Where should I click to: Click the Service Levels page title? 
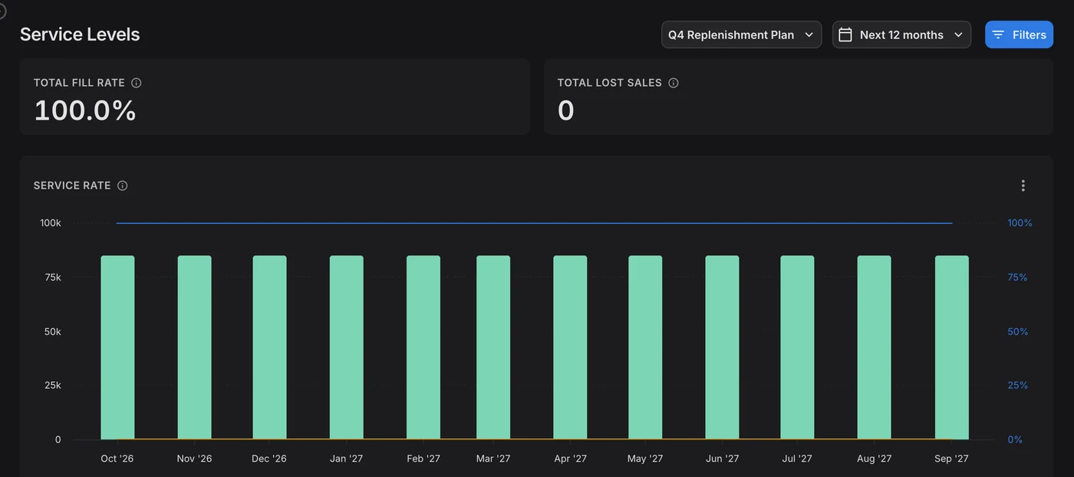click(80, 35)
